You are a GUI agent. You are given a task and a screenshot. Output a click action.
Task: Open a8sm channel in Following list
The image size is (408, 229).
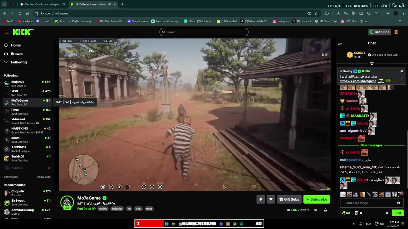(x=27, y=140)
